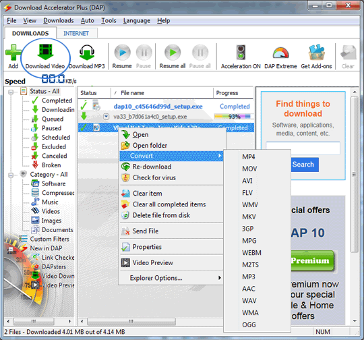Switch to the DOWNLOADS tab
This screenshot has height=340, width=364.
tap(30, 34)
